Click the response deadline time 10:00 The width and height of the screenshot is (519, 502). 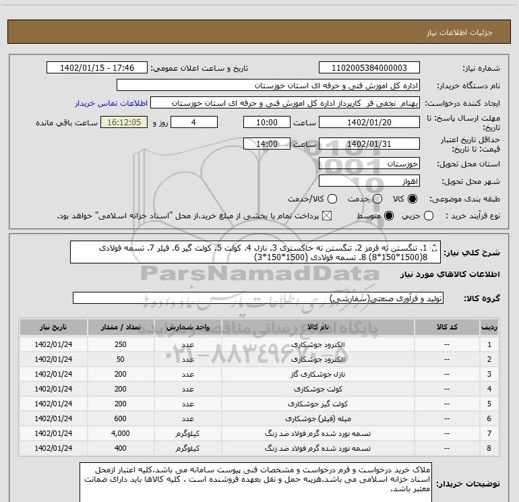coord(267,122)
